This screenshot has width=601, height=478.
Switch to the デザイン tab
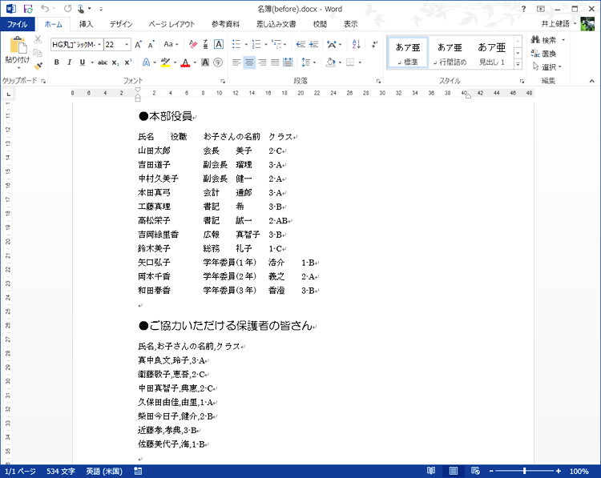[x=121, y=24]
